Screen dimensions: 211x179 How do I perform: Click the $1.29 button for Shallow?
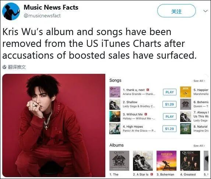click(169, 104)
